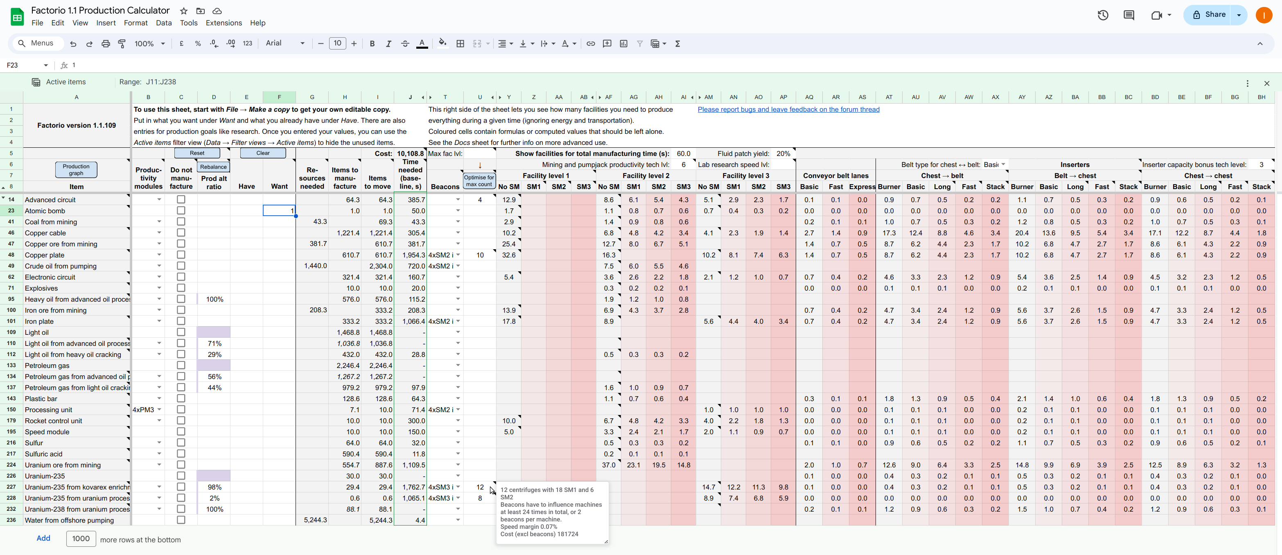The width and height of the screenshot is (1282, 555).
Task: Apply strikethrough formatting
Action: click(x=405, y=44)
